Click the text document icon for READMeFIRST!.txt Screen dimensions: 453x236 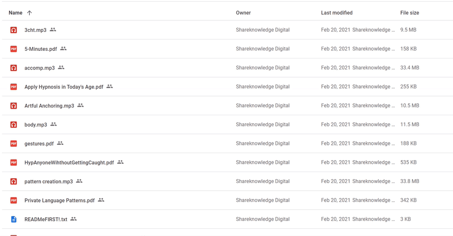(x=14, y=219)
